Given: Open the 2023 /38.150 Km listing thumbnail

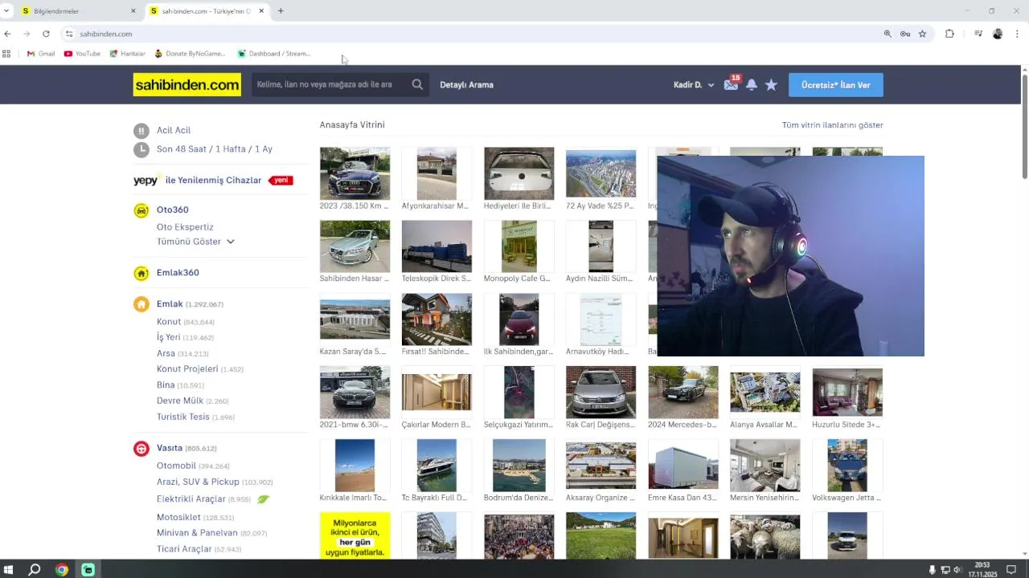Looking at the screenshot, I should point(355,173).
